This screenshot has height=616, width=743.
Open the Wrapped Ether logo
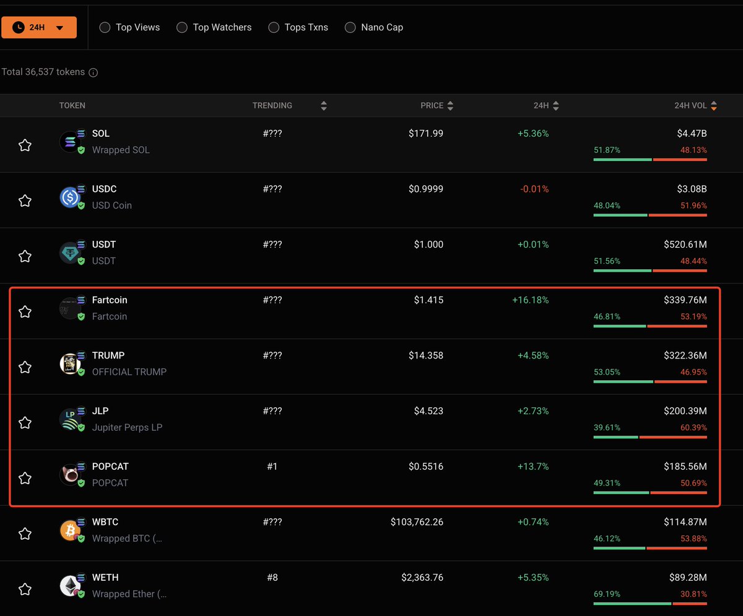pyautogui.click(x=70, y=586)
